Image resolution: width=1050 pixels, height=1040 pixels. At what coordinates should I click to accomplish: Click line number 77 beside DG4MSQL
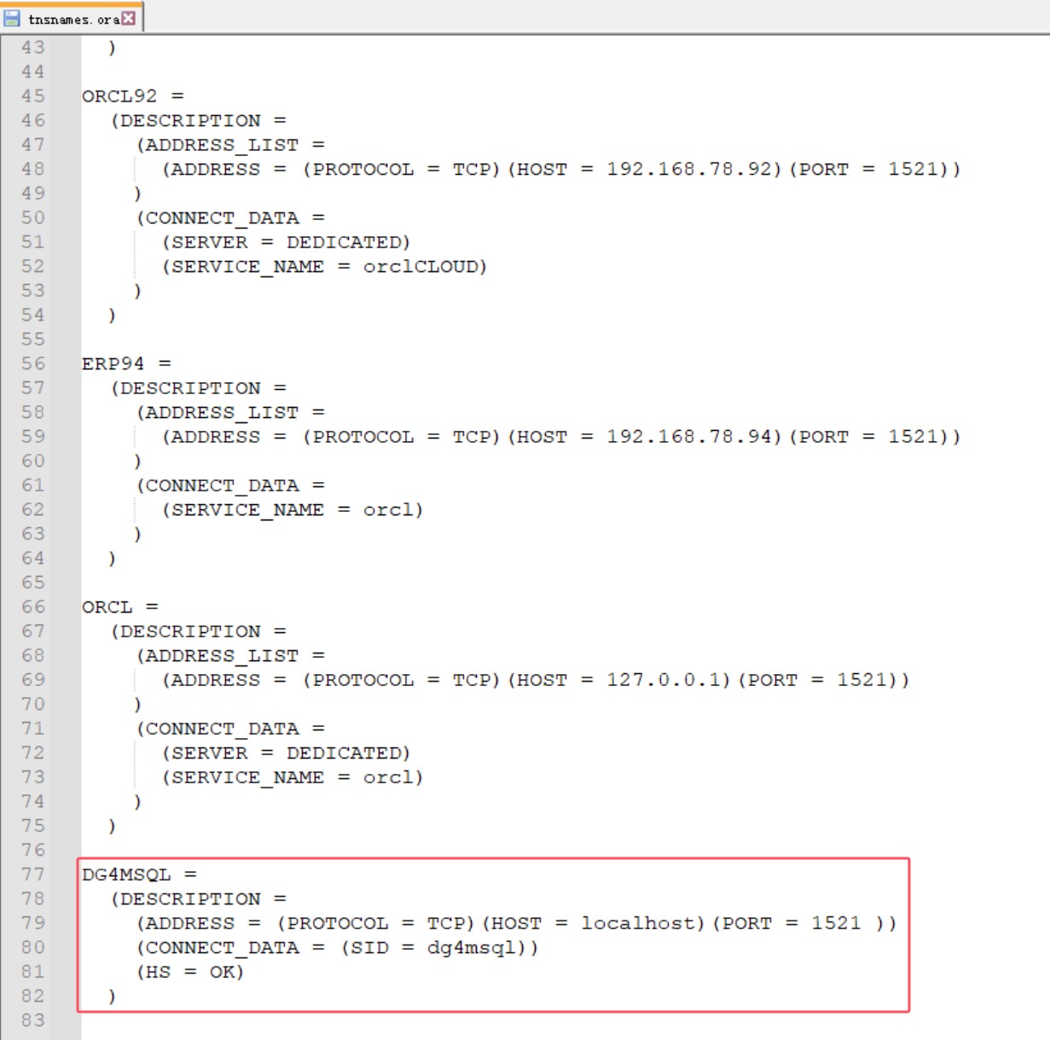coord(34,874)
